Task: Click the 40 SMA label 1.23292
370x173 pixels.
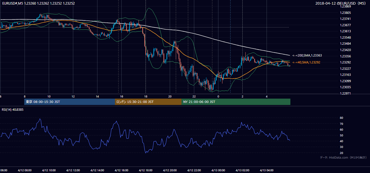Action: coord(306,62)
